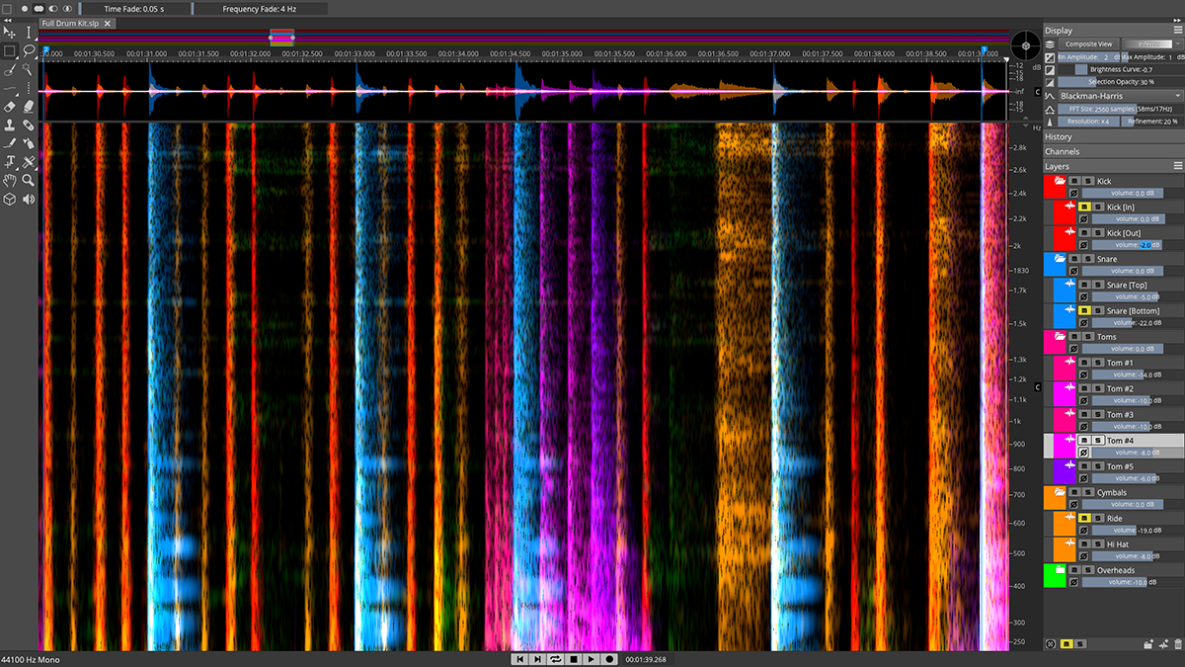Skip to start of project
Screen dimensions: 1185x667
tap(518, 658)
